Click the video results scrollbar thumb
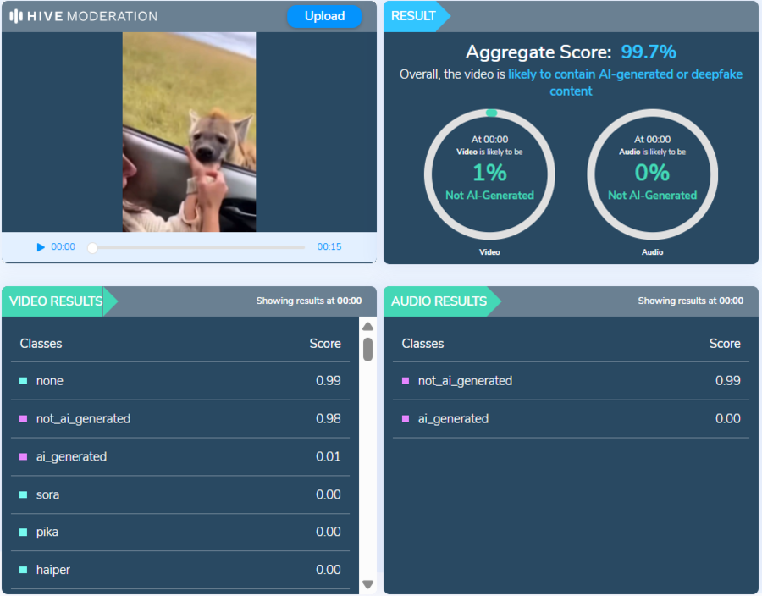This screenshot has width=762, height=596. (x=367, y=349)
